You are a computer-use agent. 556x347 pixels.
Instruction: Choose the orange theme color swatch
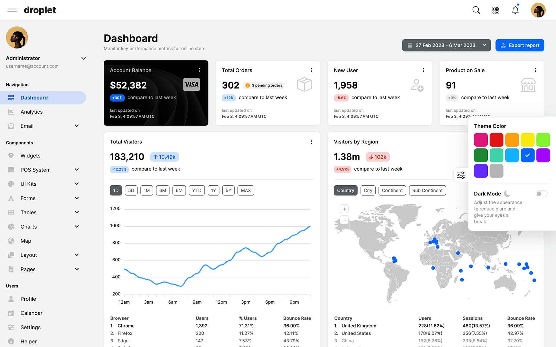click(512, 140)
